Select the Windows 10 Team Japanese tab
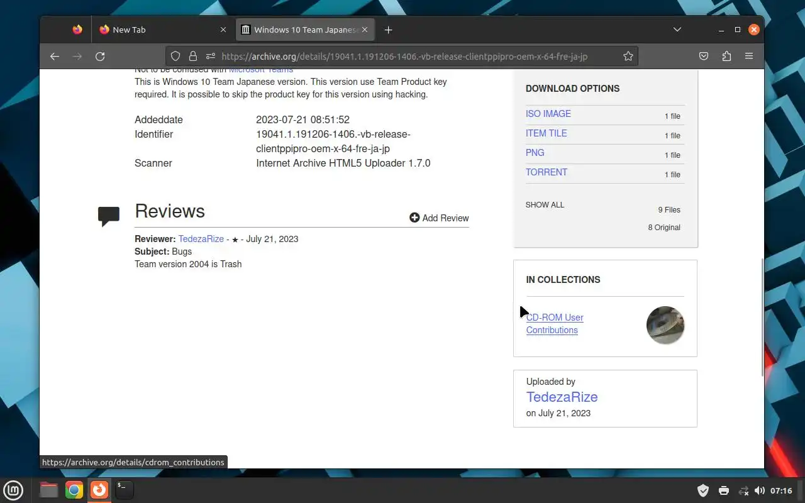 [x=306, y=30]
